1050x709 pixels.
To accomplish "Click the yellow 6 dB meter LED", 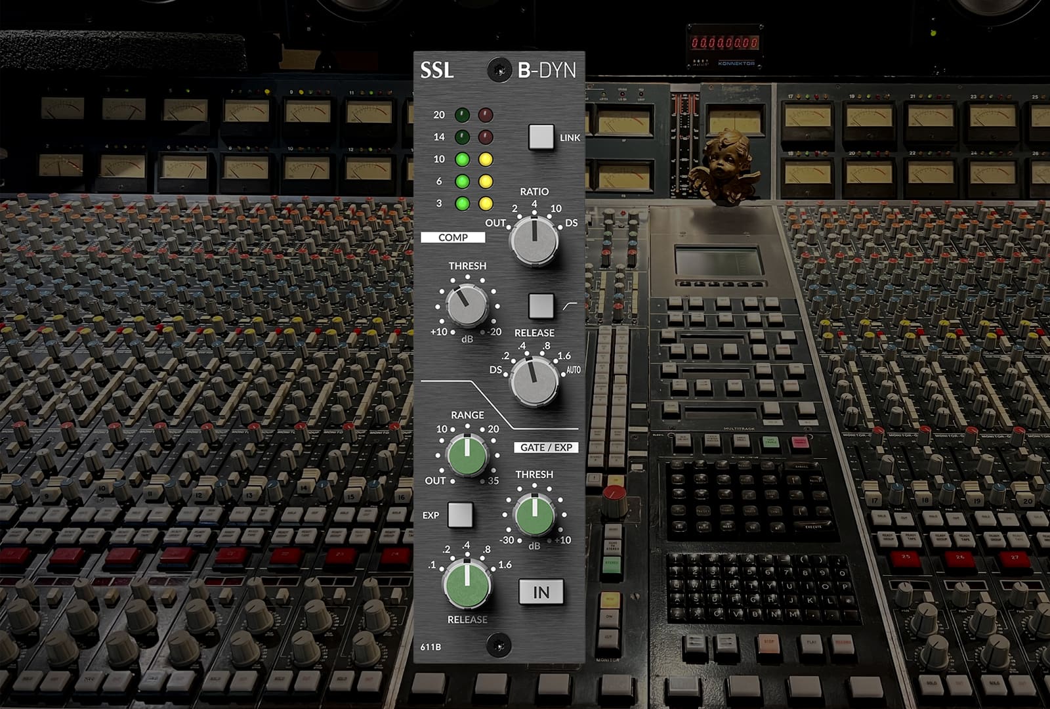I will (486, 181).
